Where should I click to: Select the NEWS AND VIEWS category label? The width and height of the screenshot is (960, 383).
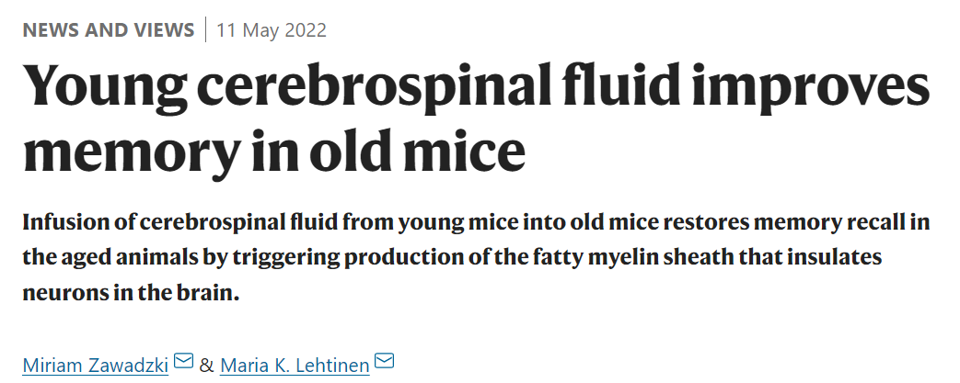point(109,30)
